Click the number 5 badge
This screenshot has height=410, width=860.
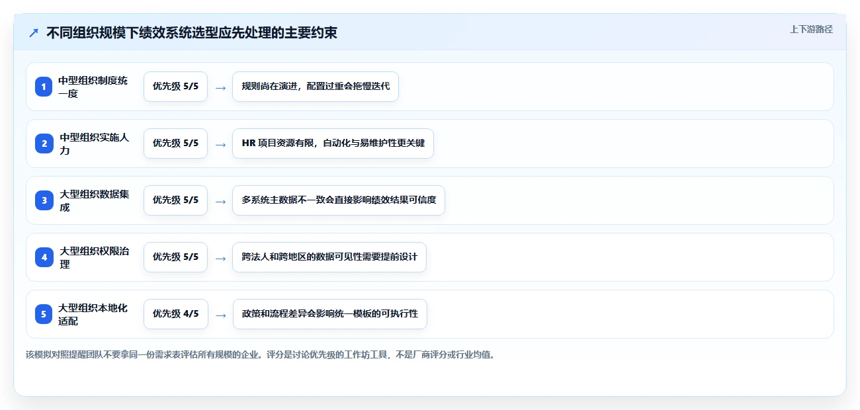tap(44, 314)
